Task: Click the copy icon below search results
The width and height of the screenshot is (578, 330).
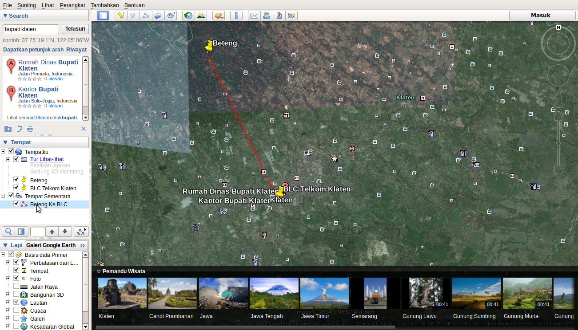Action: [x=19, y=129]
